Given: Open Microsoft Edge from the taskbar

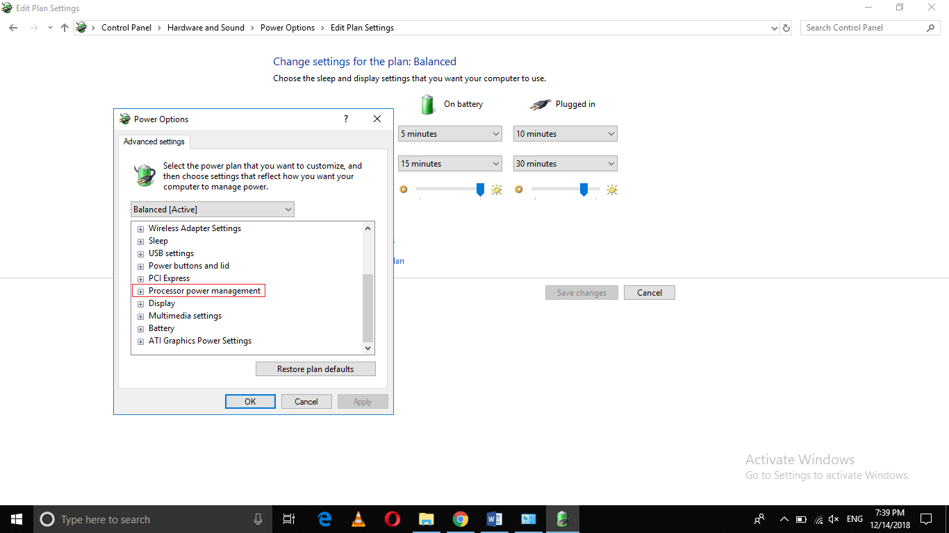Looking at the screenshot, I should point(324,518).
